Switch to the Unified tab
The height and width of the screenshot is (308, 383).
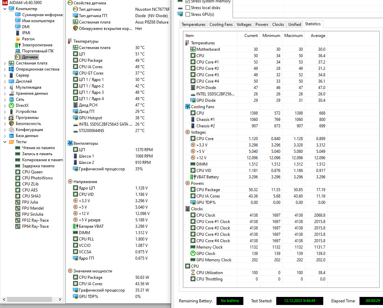pyautogui.click(x=294, y=25)
